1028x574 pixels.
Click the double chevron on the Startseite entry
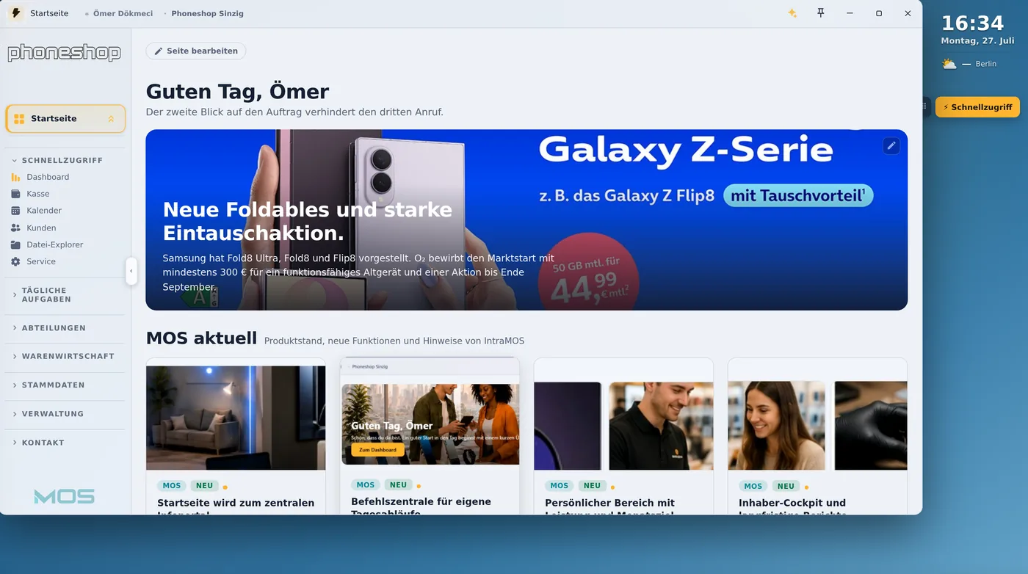111,119
